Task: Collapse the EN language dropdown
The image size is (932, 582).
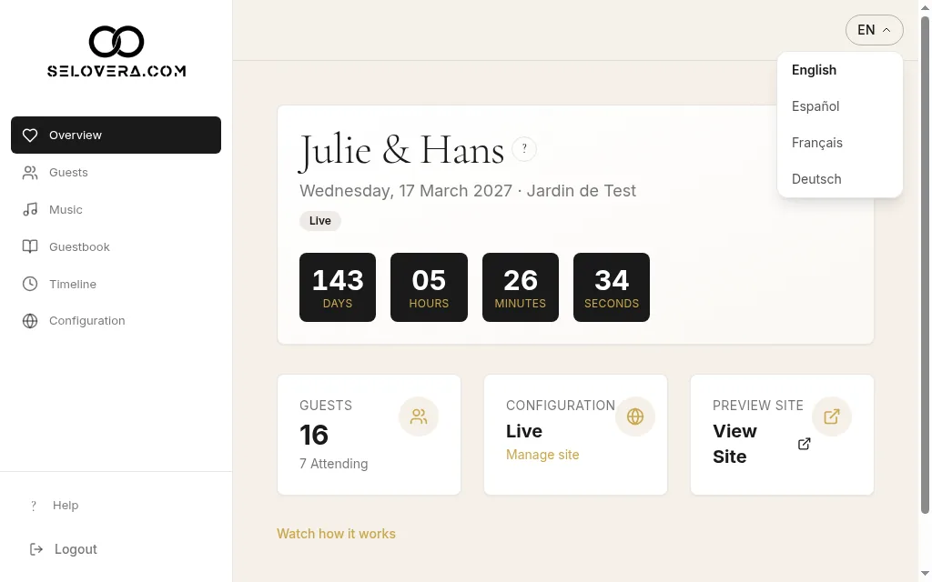Action: (x=875, y=30)
